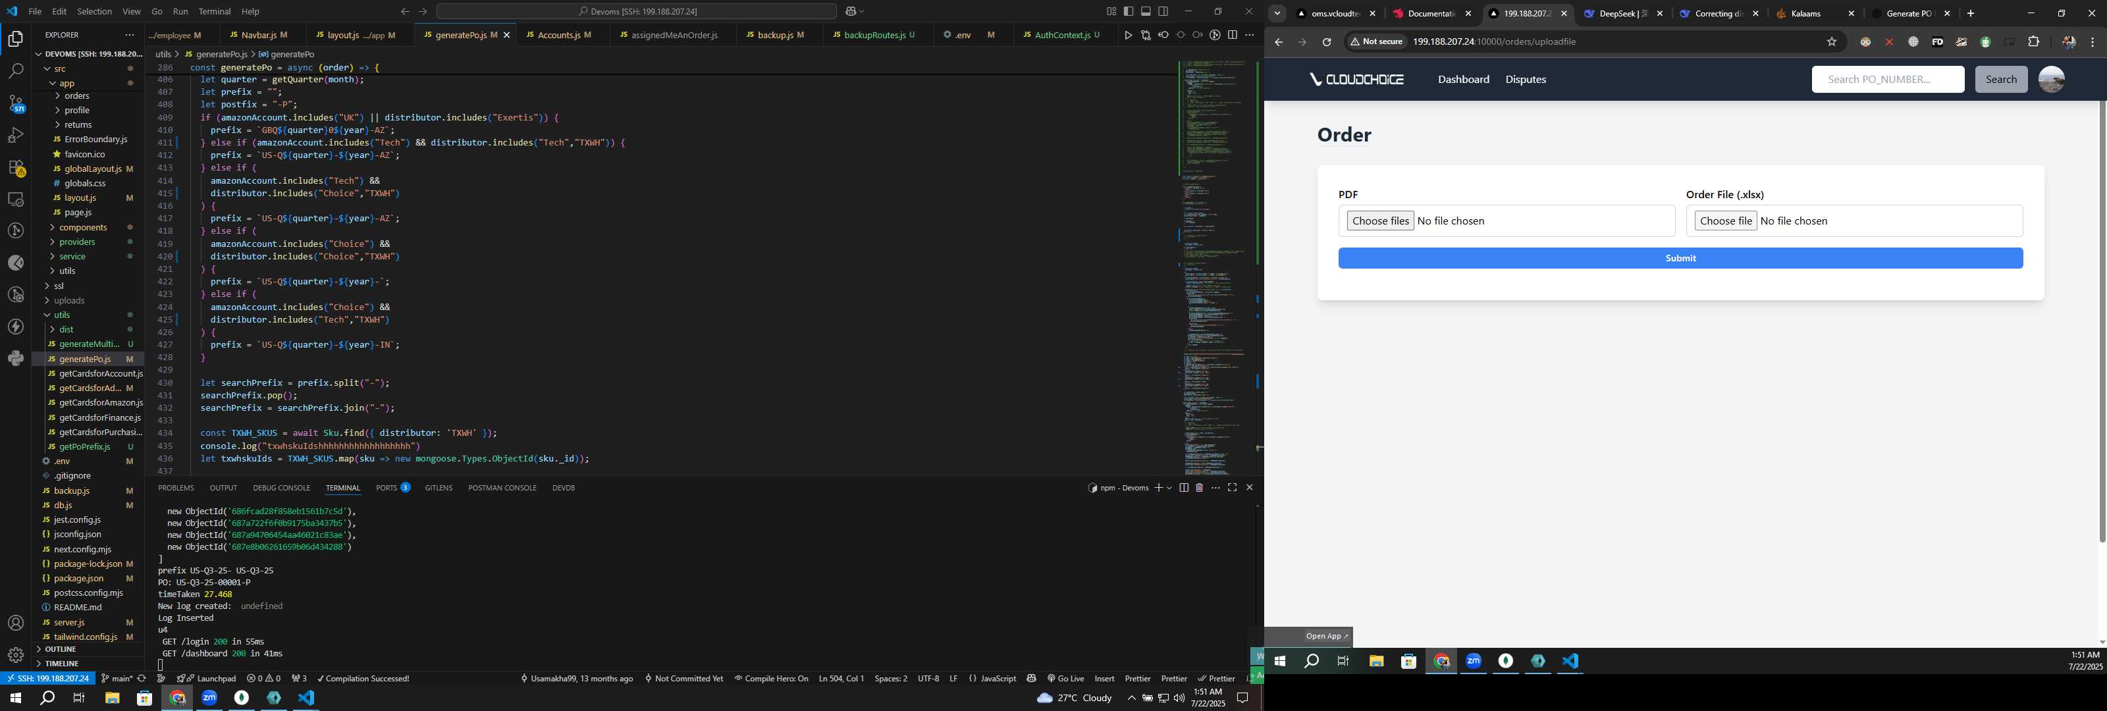Open user avatar in CloudChoice navbar
The width and height of the screenshot is (2107, 711).
tap(2050, 80)
